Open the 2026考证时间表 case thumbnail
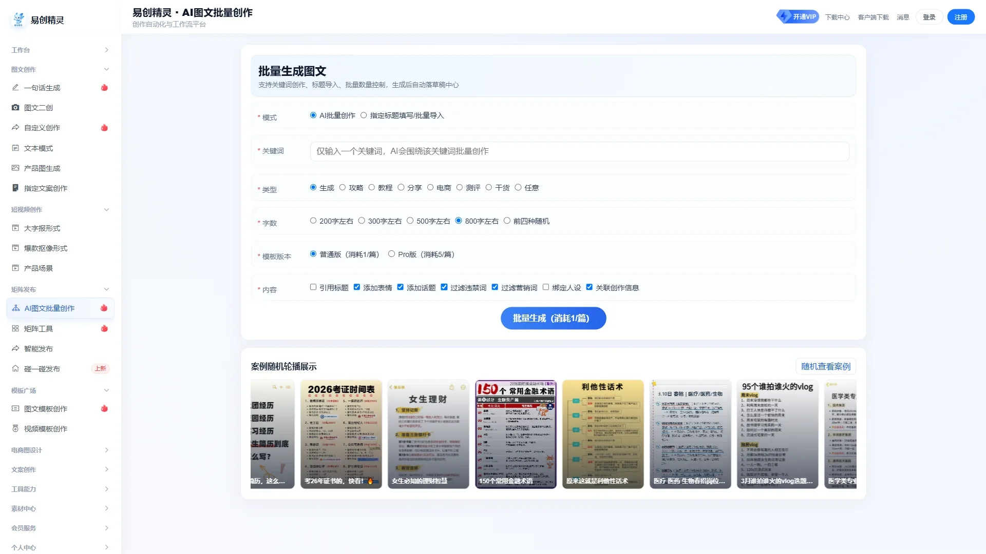The width and height of the screenshot is (986, 554). 341,434
